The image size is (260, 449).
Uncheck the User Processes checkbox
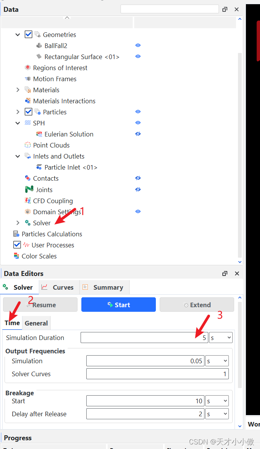(x=17, y=245)
